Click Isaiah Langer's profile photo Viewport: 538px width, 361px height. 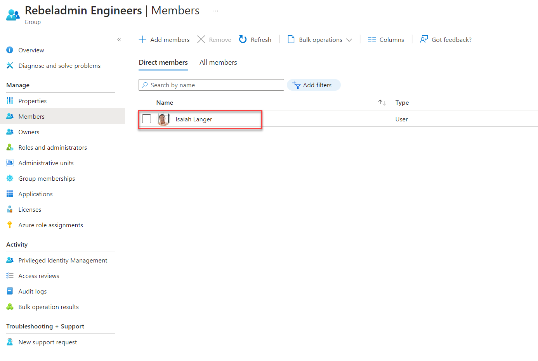164,119
